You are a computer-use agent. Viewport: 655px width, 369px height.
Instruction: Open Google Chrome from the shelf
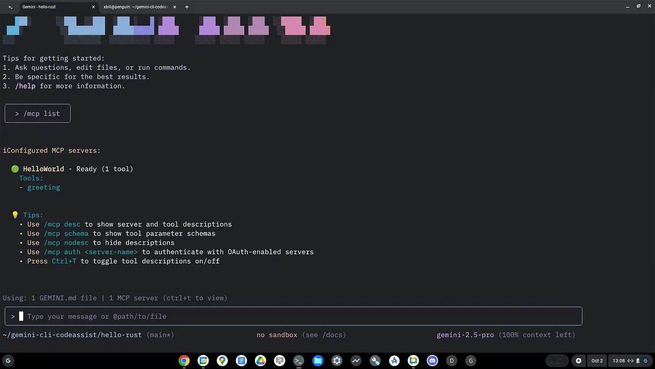[184, 361]
